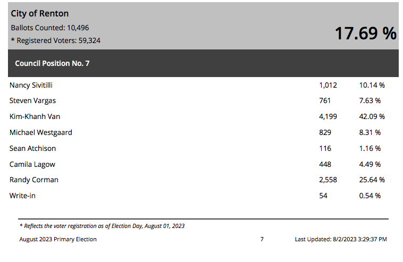403x262 pixels.
Task: Click candidate name Michael Westgaard
Action: click(41, 132)
